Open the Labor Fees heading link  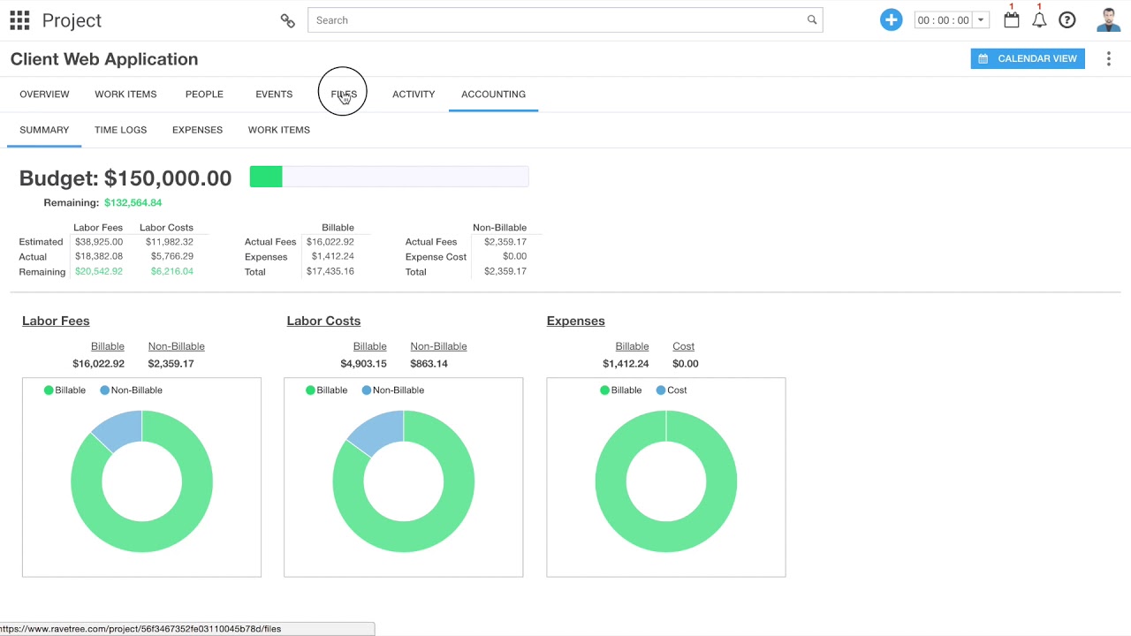56,321
